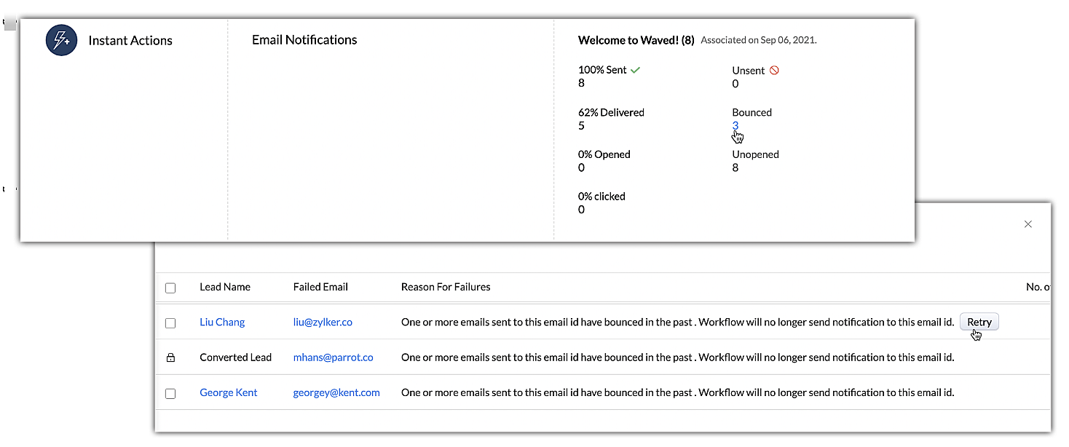The width and height of the screenshot is (1069, 447).
Task: Click the liu@zylker.co email address
Action: (x=323, y=322)
